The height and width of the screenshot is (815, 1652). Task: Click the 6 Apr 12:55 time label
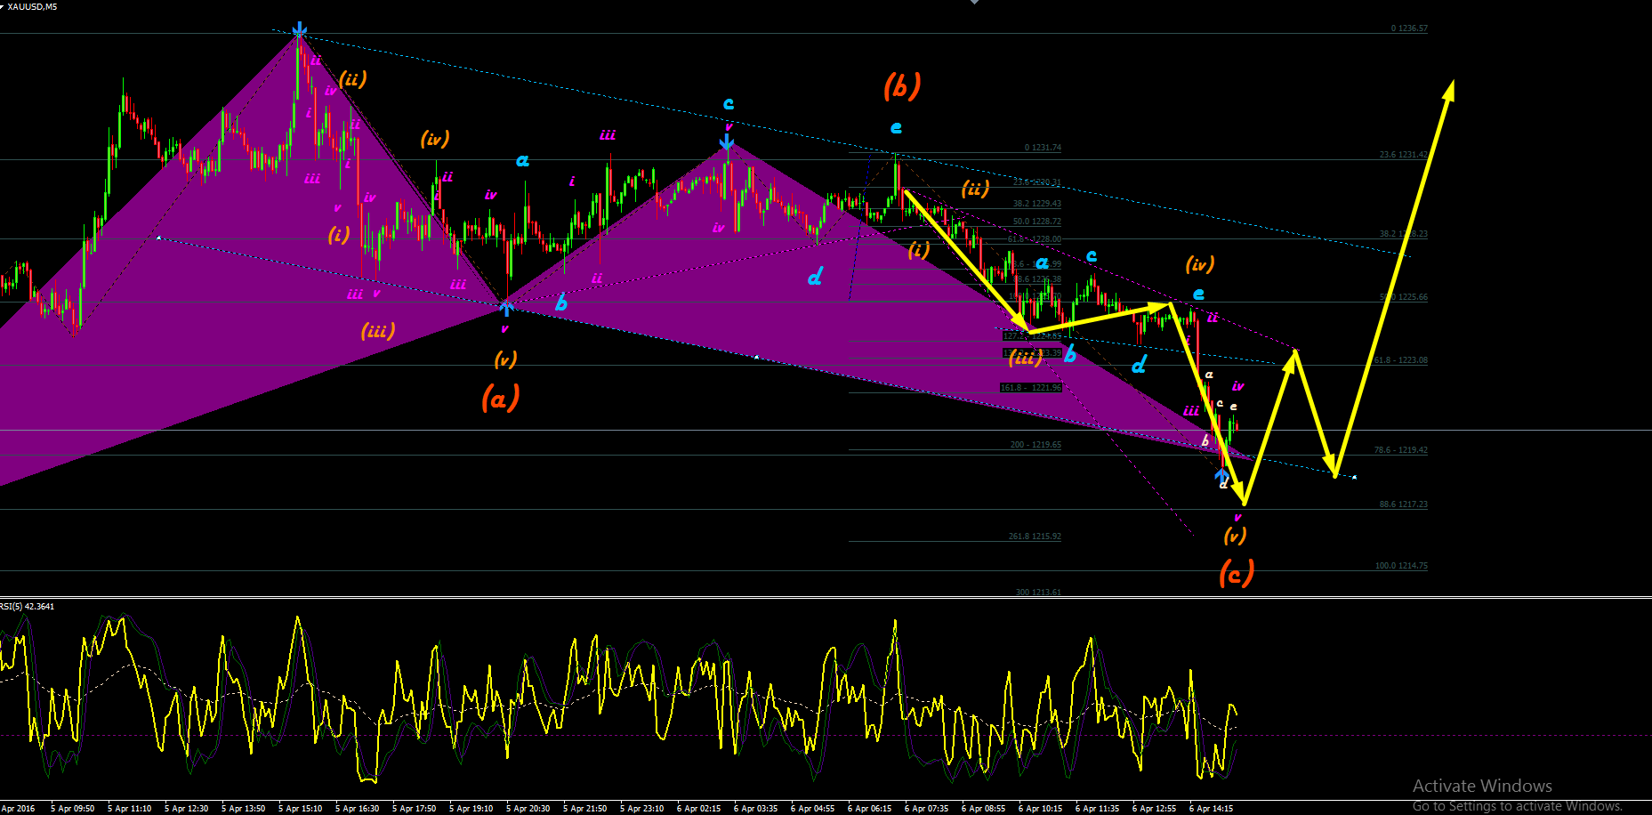[1155, 809]
